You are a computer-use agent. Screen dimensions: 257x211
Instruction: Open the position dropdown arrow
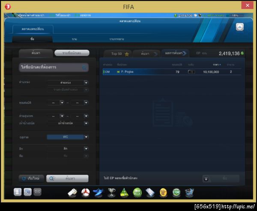click(x=86, y=83)
